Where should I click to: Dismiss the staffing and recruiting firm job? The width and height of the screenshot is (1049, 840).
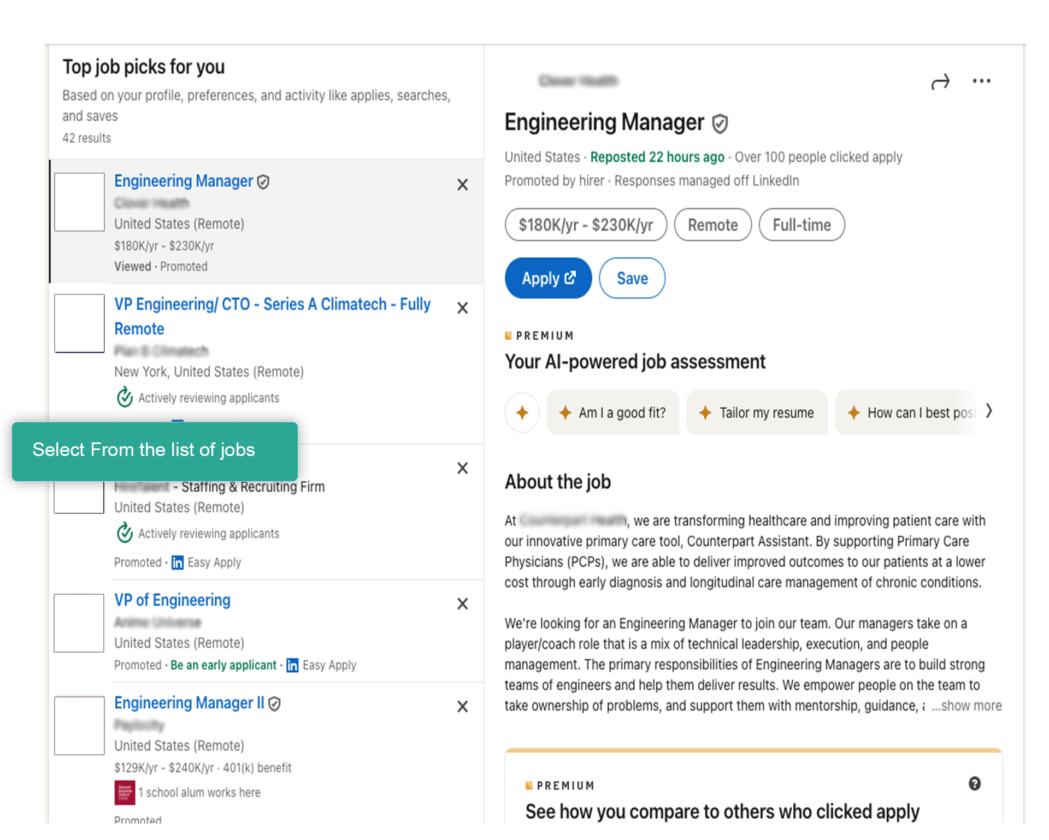(x=462, y=469)
